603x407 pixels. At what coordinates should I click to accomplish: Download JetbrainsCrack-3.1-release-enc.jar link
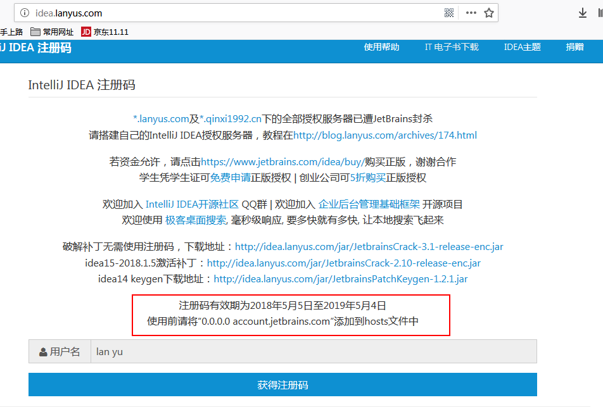[369, 247]
